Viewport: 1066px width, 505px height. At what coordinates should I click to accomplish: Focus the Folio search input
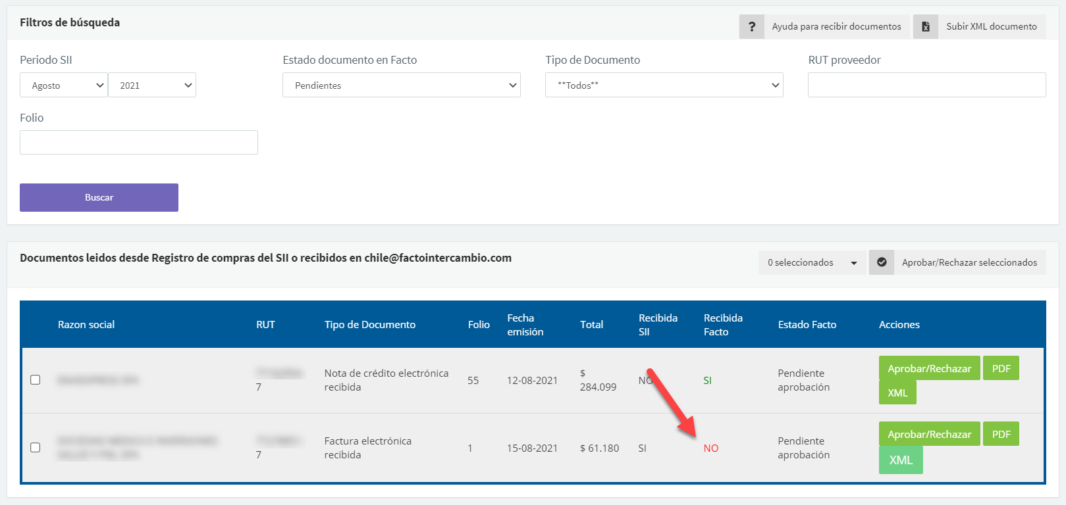coord(139,143)
